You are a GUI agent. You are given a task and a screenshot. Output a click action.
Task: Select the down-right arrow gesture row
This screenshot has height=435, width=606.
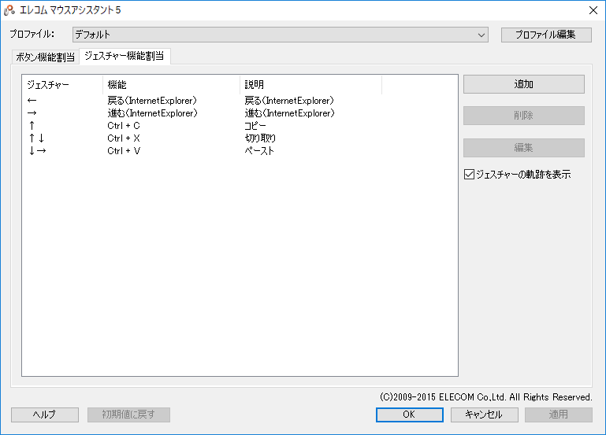(x=37, y=151)
